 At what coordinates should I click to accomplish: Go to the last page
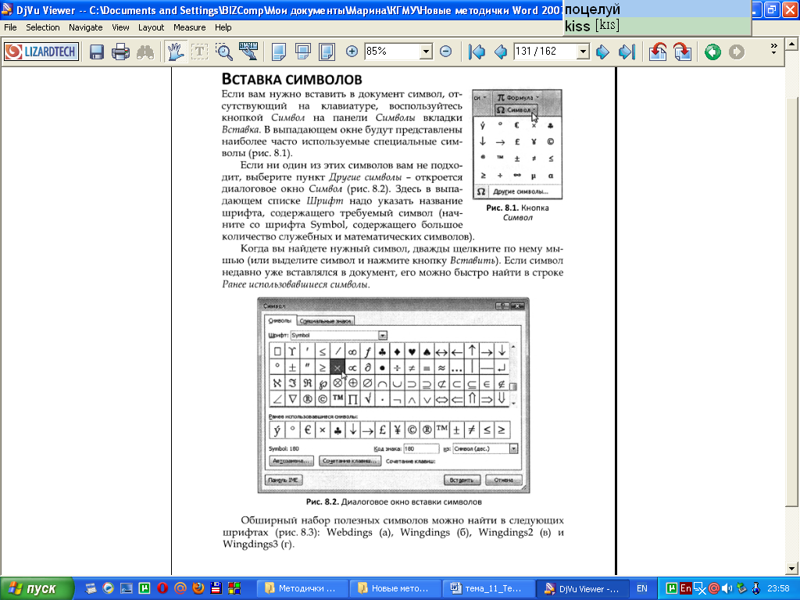click(x=627, y=52)
